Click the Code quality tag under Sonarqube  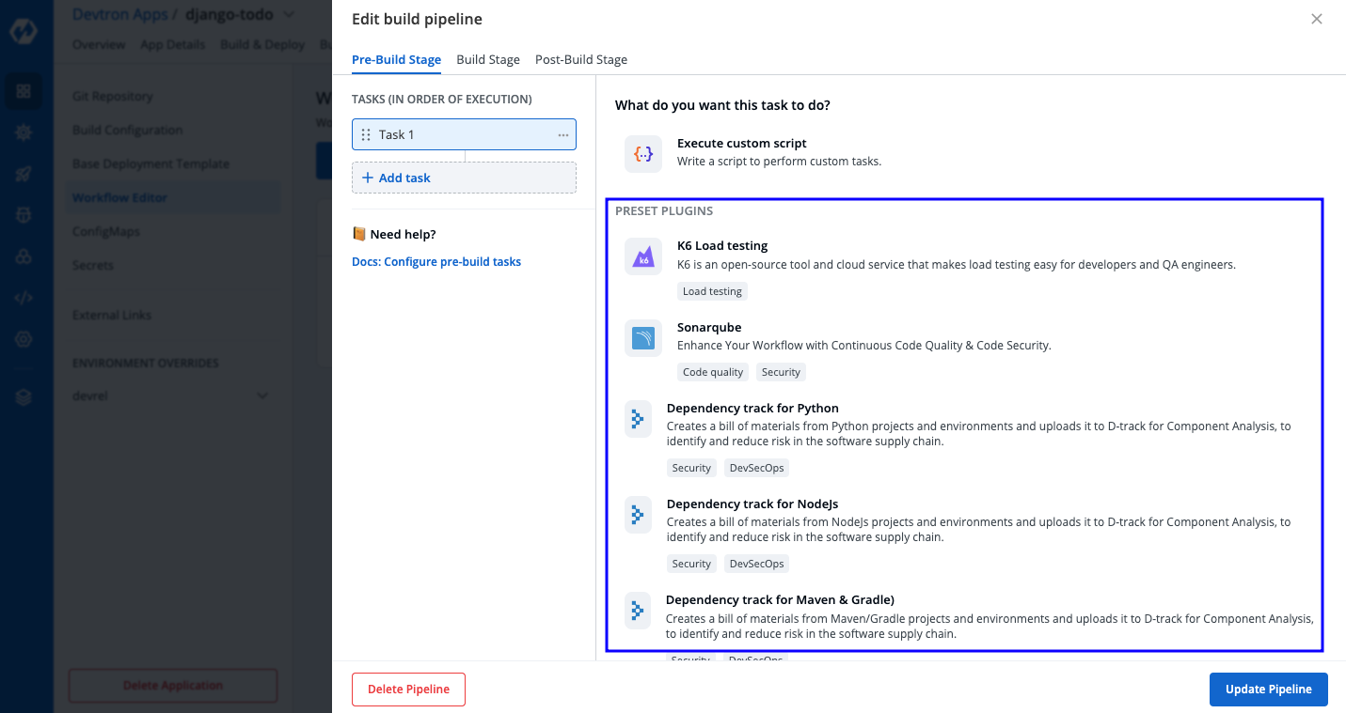[713, 372]
